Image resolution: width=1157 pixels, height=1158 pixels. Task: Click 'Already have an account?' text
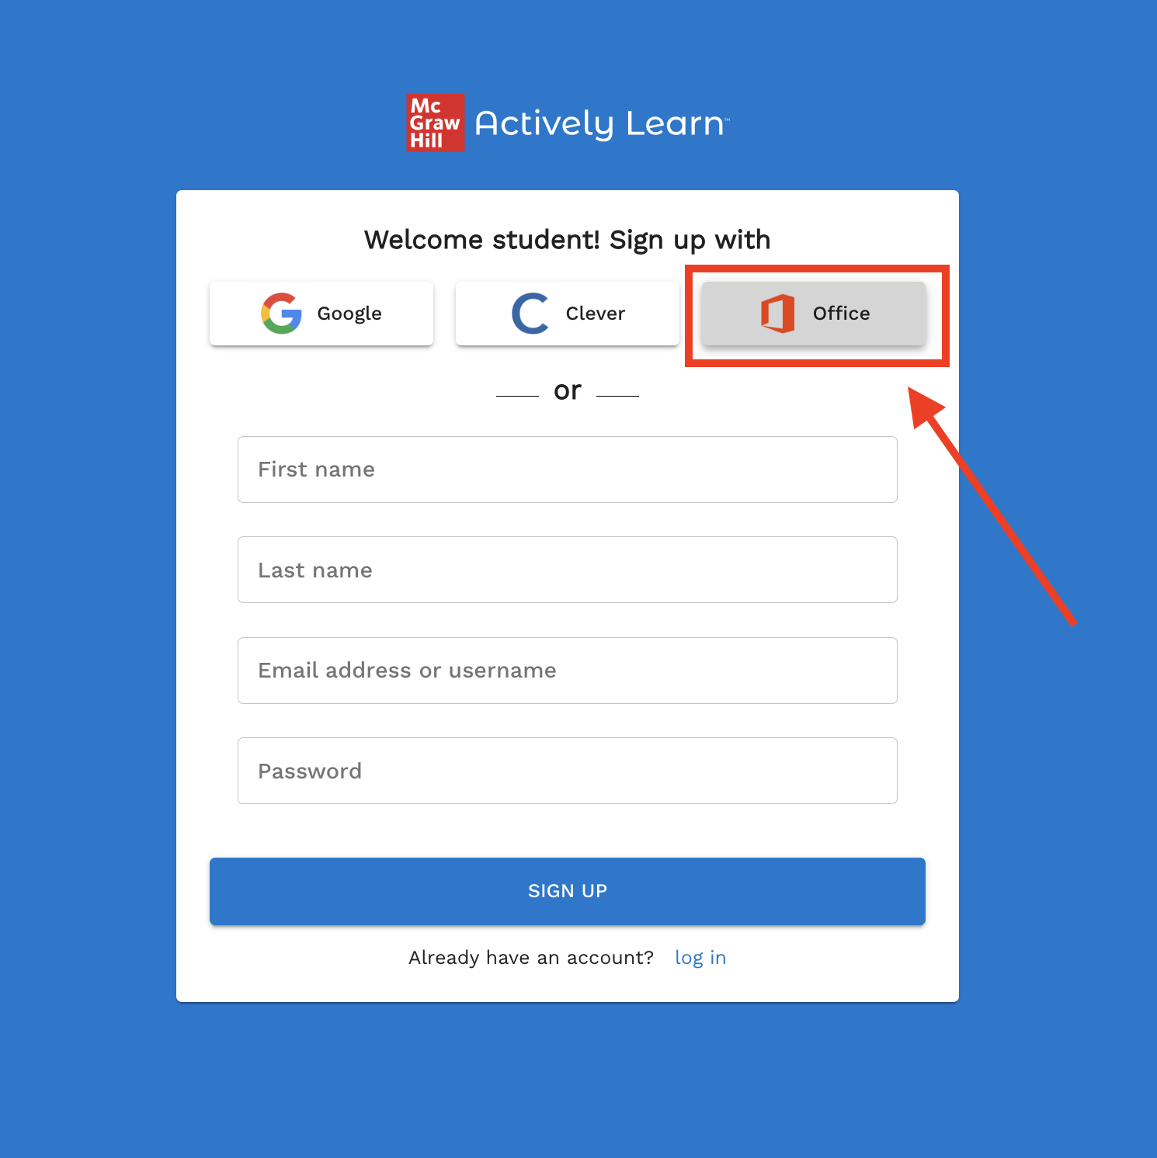[x=531, y=958]
